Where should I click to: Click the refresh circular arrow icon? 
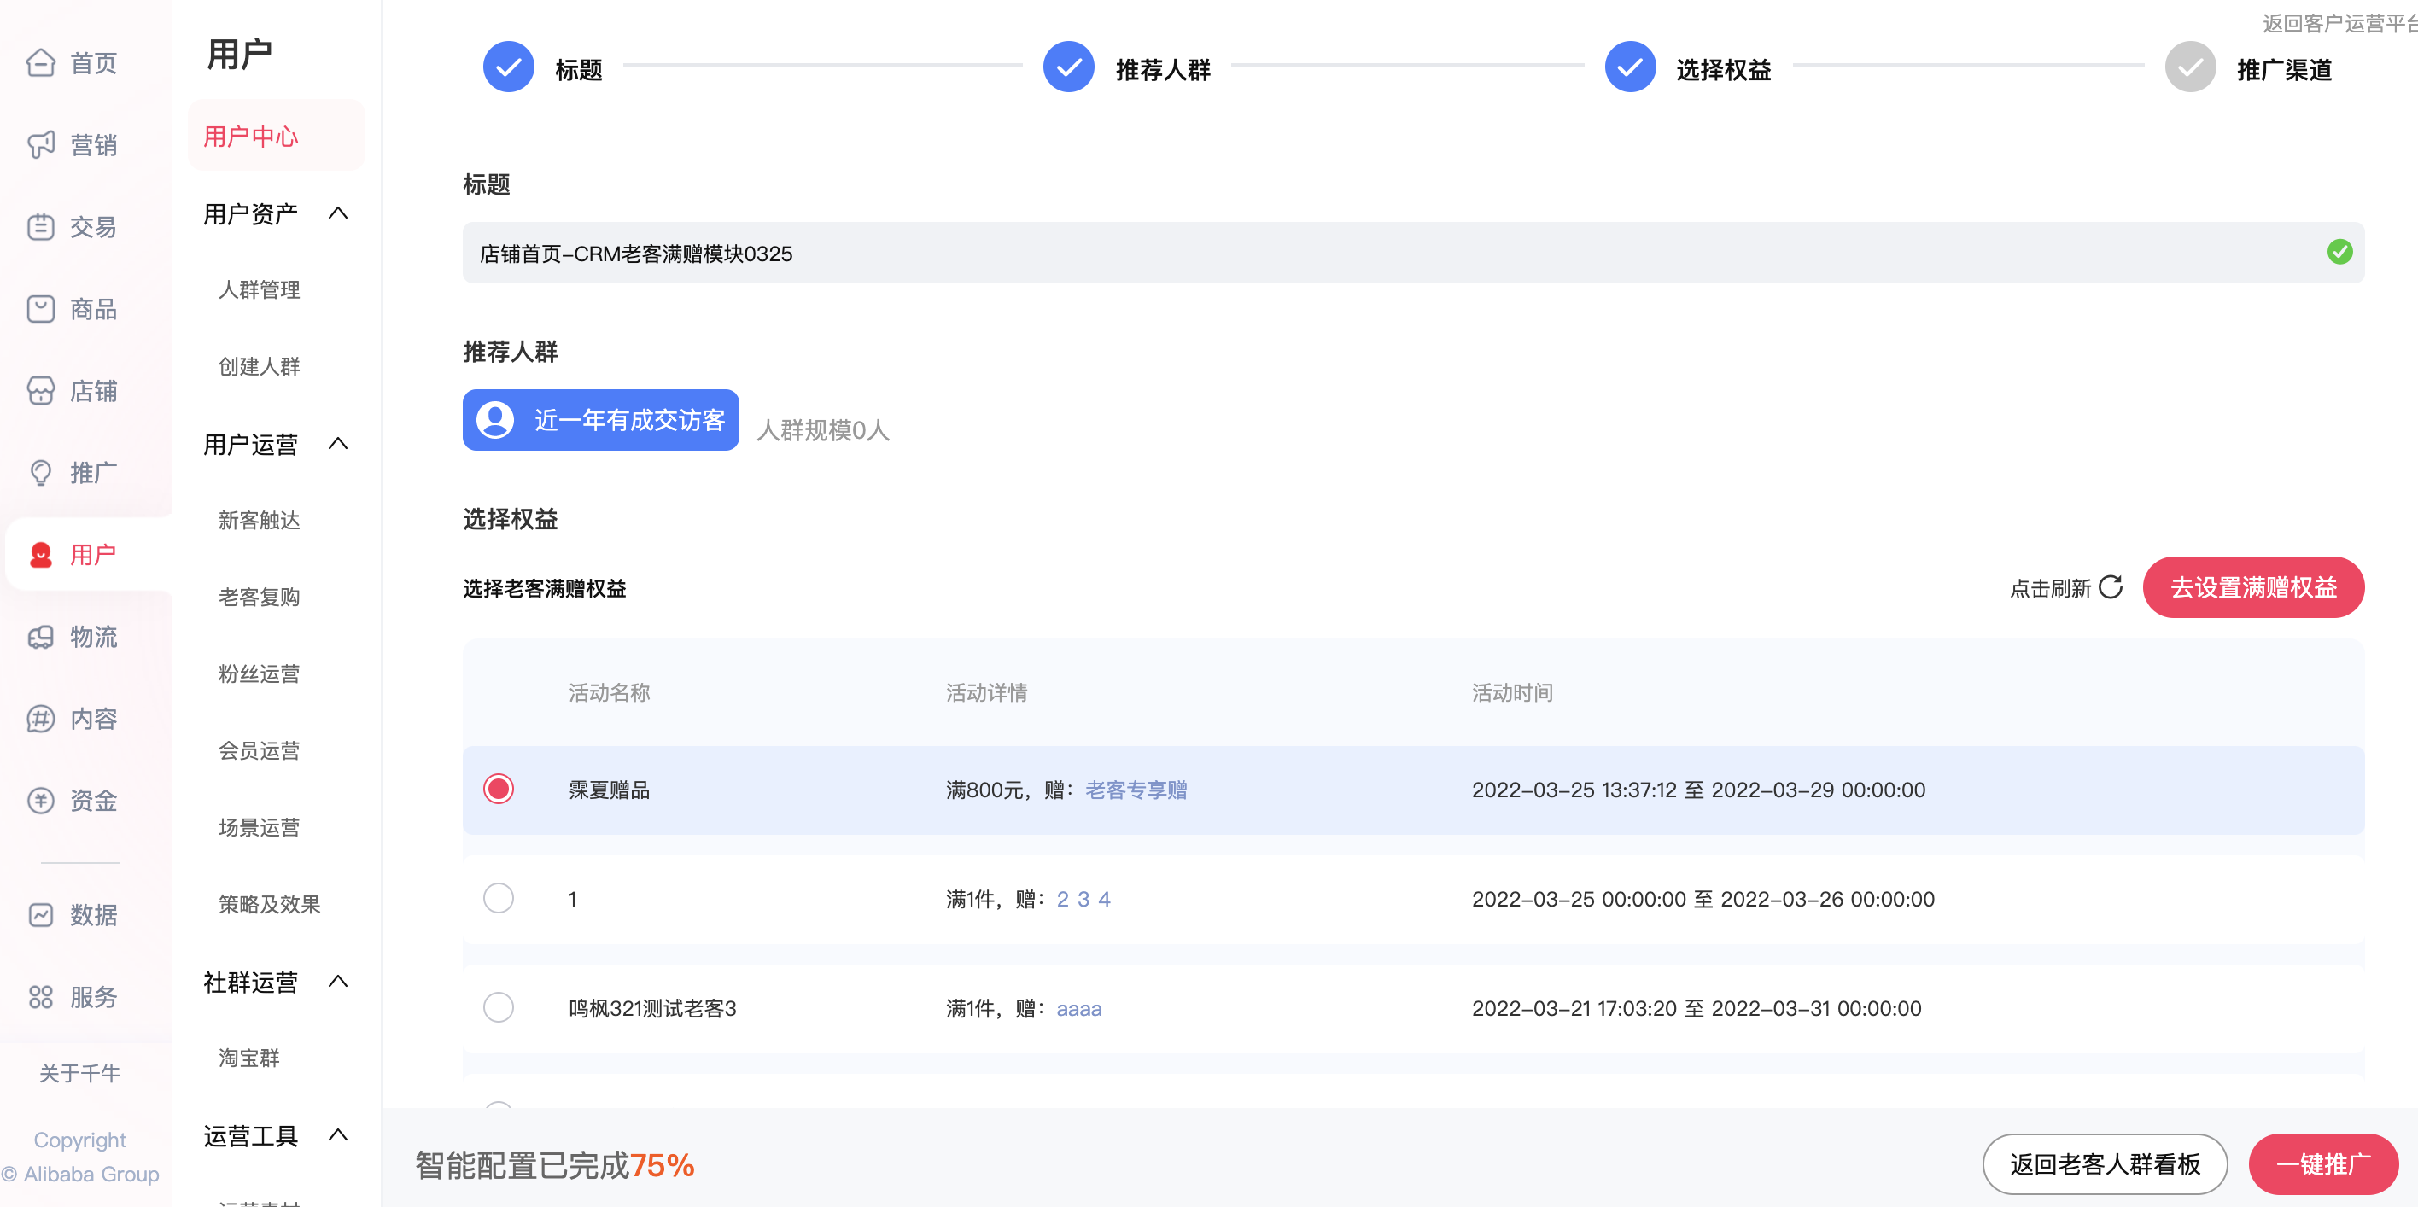point(2111,587)
